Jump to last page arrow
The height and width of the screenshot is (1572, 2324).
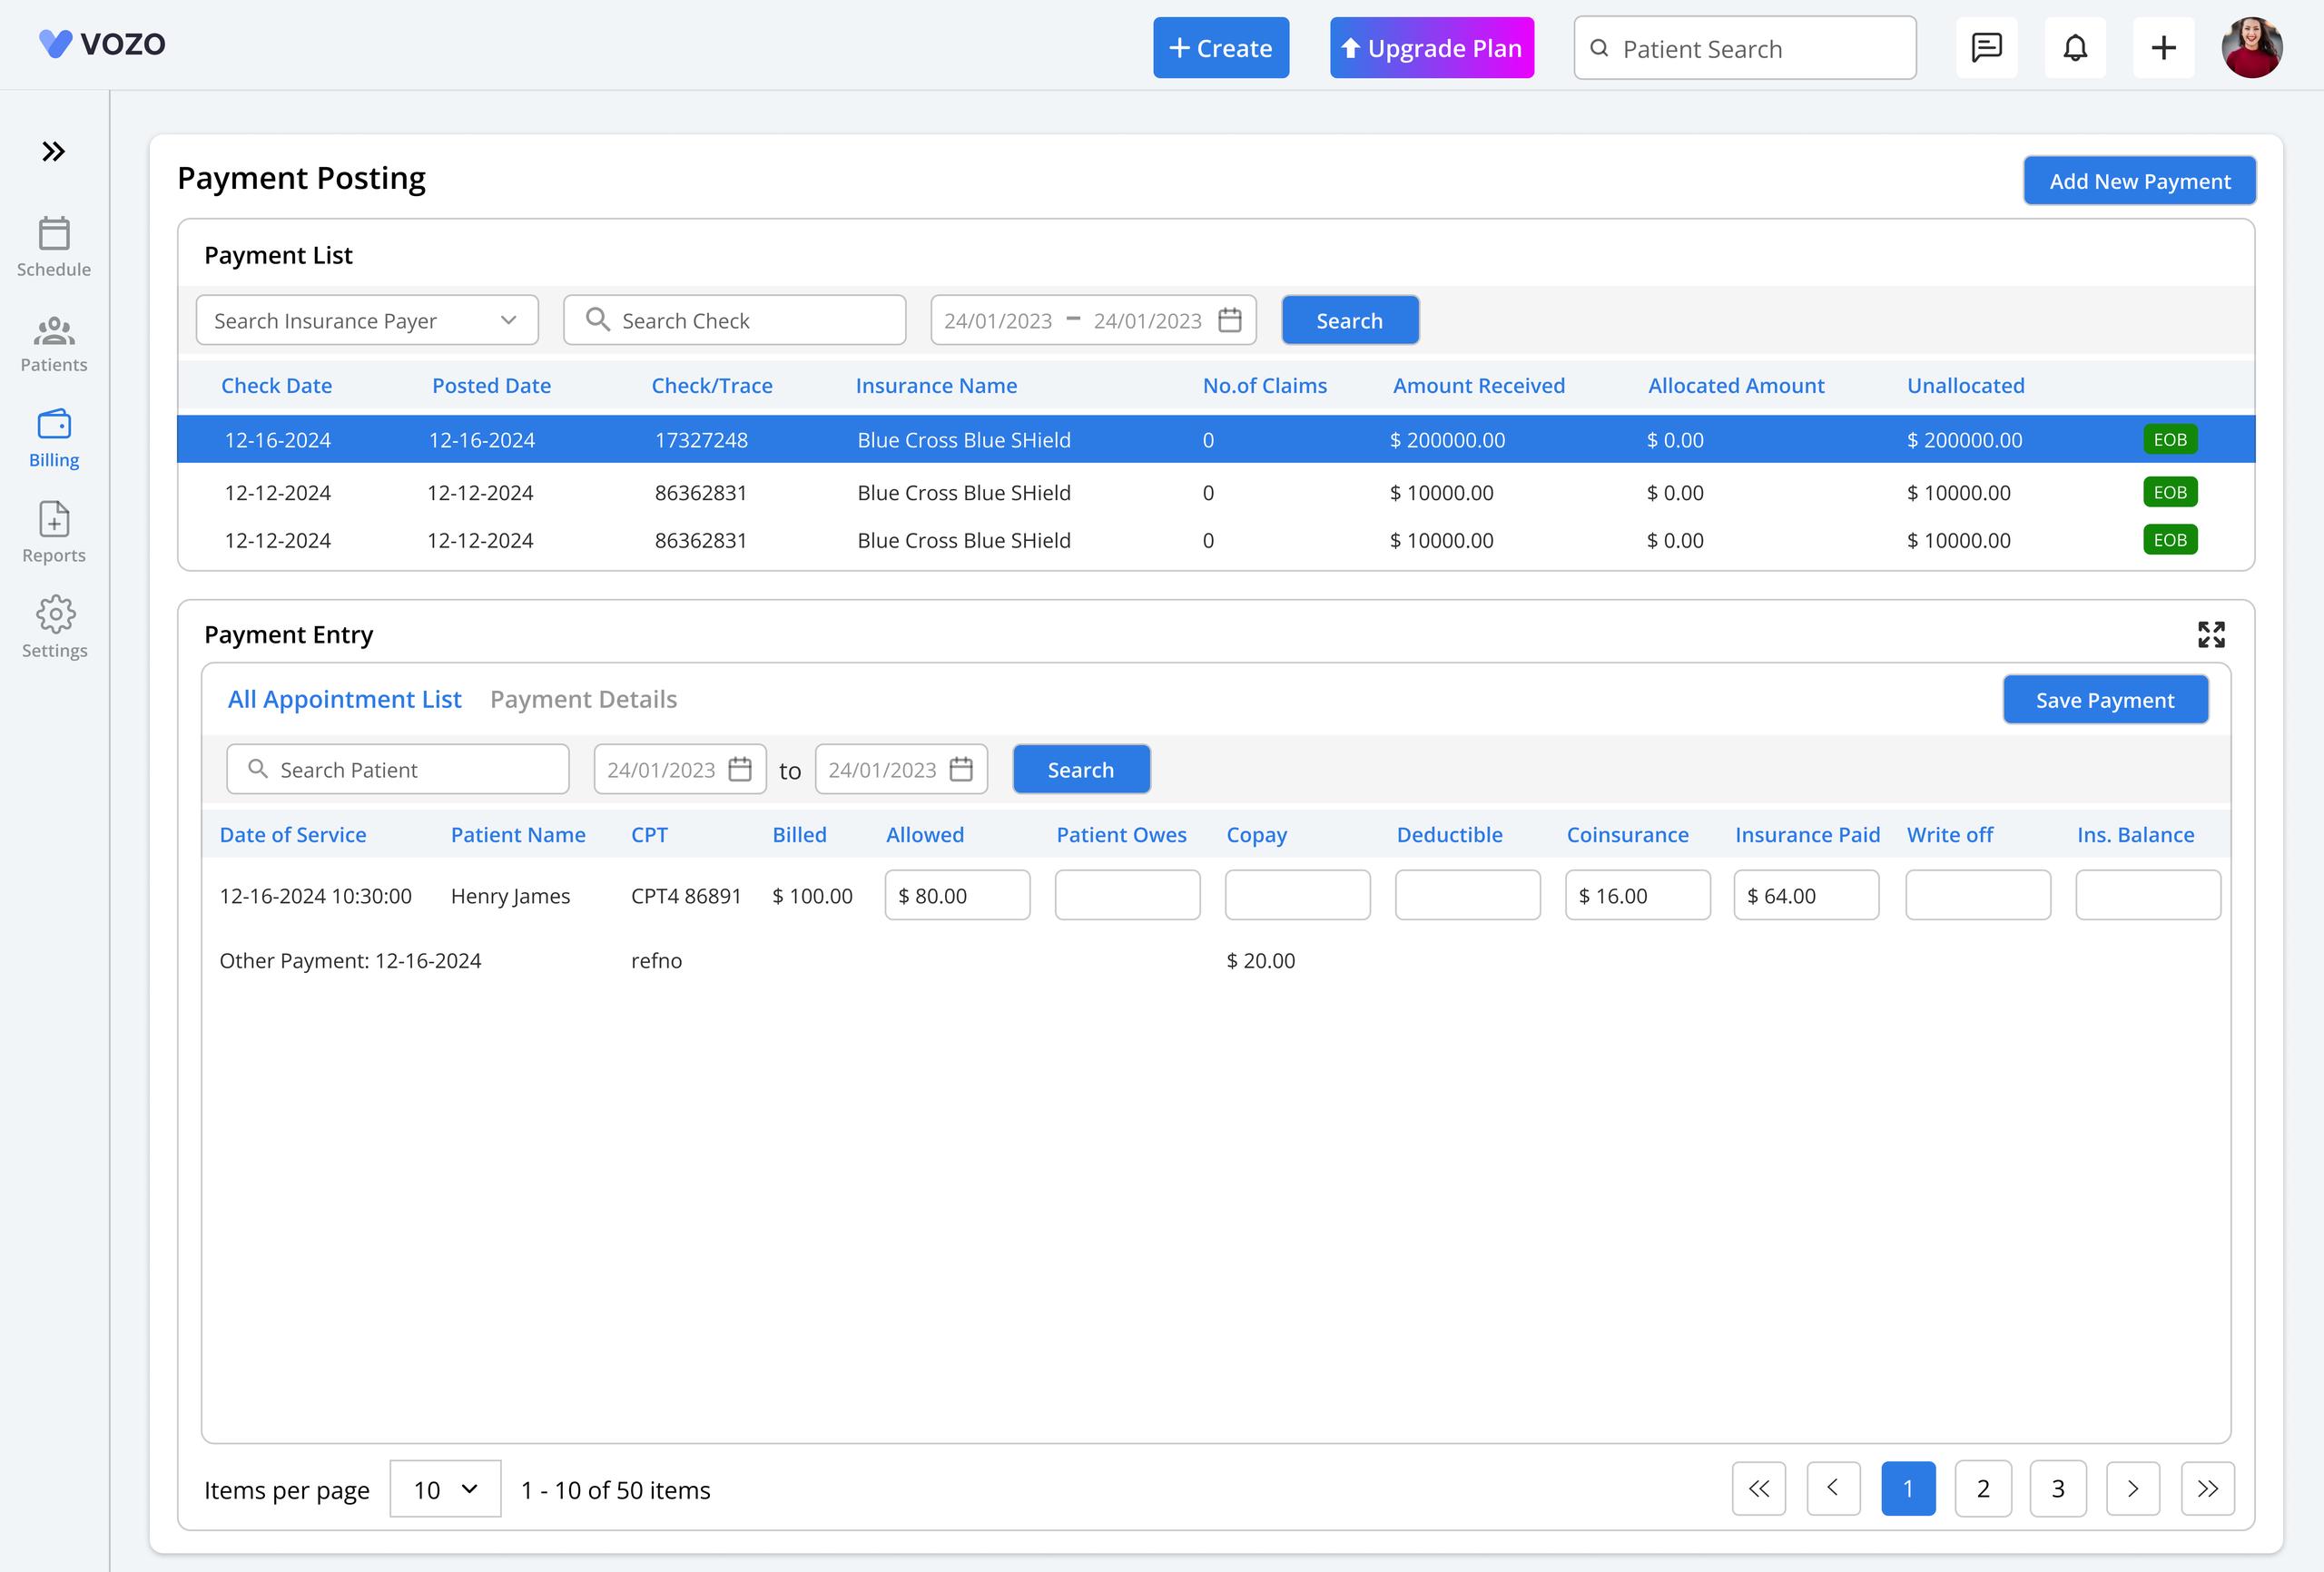pos(2207,1489)
